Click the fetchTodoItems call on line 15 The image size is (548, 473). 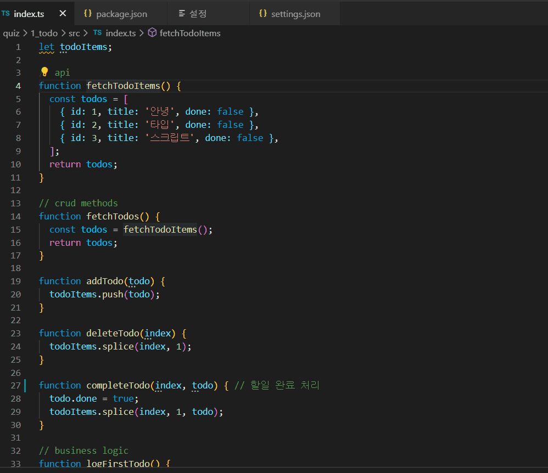[x=160, y=229]
